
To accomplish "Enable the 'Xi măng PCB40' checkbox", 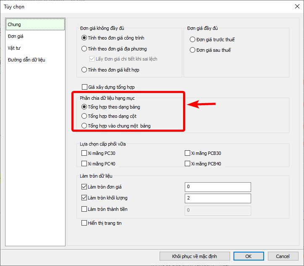I will 187,164.
